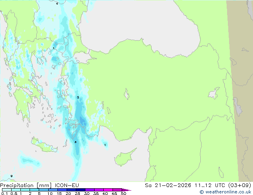Click the 30–35 mm purple legend swatch
The height and width of the screenshot is (195, 253).
click(89, 190)
